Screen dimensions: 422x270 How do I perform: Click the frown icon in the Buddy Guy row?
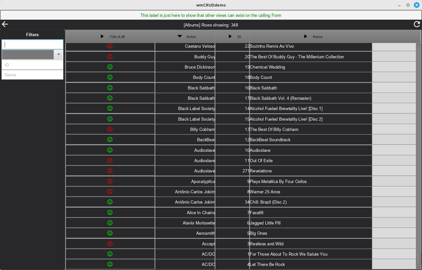(110, 57)
